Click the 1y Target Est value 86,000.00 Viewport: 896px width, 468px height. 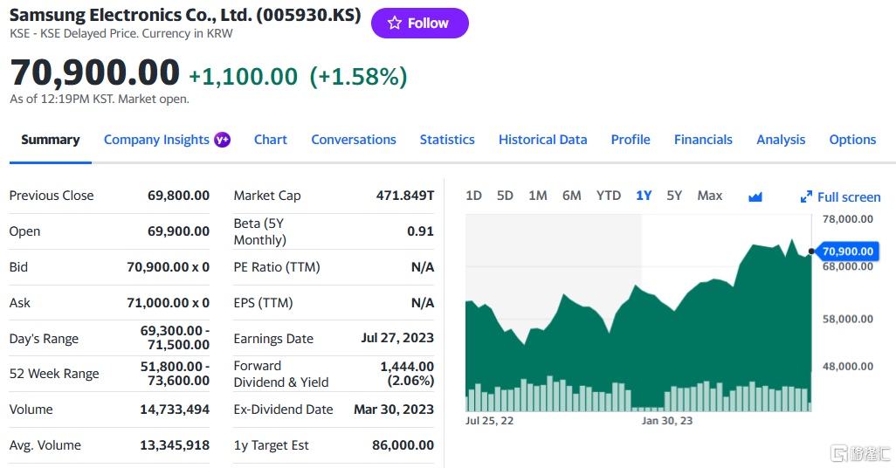pyautogui.click(x=403, y=445)
